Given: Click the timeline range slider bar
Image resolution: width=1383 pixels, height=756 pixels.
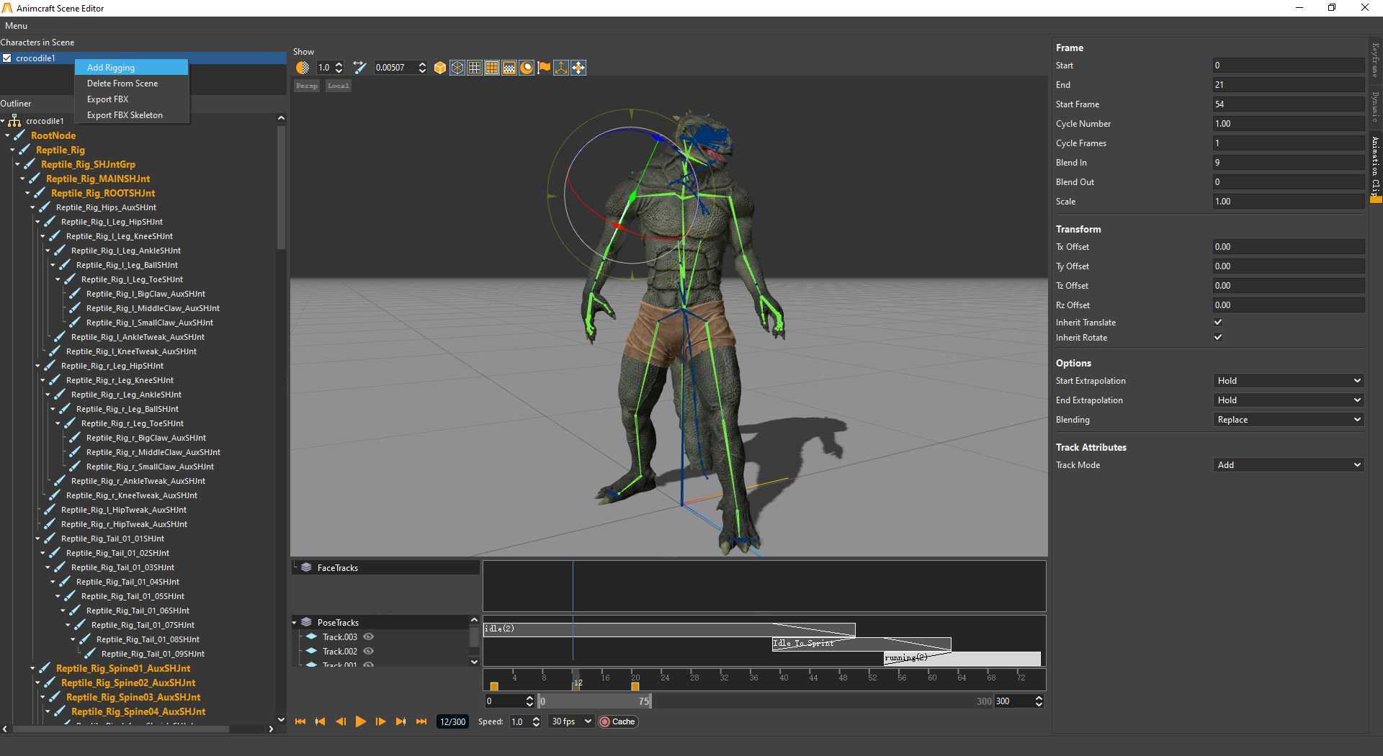Looking at the screenshot, I should click(x=595, y=701).
